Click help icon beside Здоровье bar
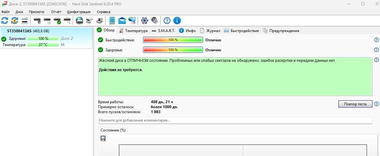The width and height of the screenshot is (380, 156). (377, 50)
